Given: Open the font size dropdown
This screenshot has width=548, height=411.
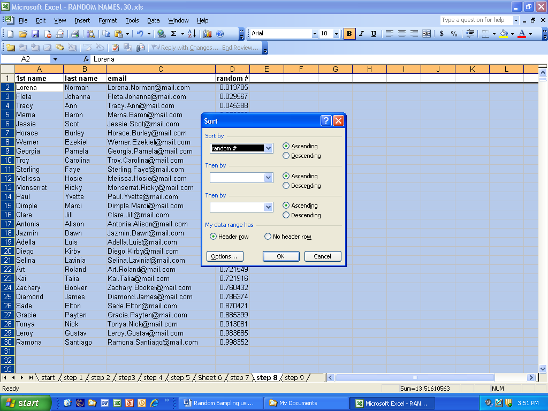Looking at the screenshot, I should click(x=336, y=34).
